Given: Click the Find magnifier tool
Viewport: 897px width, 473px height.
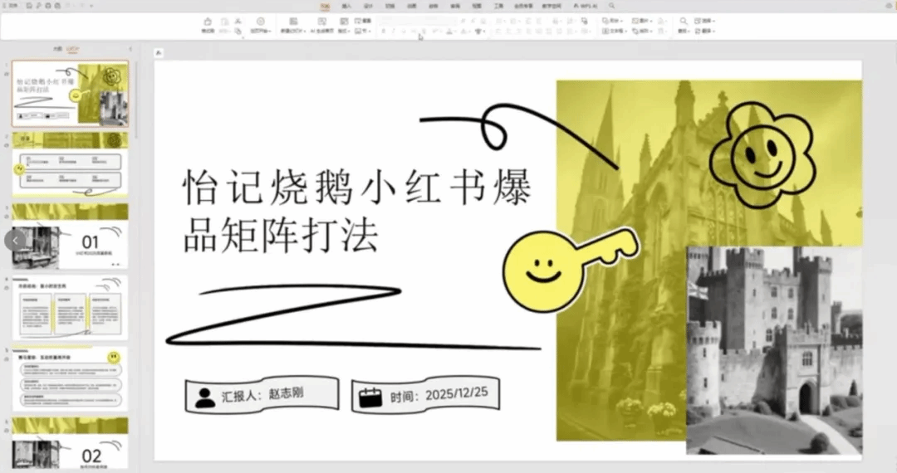Looking at the screenshot, I should tap(683, 25).
